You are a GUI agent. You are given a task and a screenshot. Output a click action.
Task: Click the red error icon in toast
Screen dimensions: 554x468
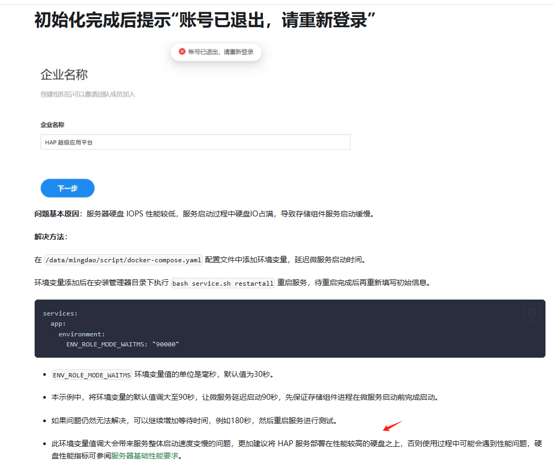coord(182,52)
